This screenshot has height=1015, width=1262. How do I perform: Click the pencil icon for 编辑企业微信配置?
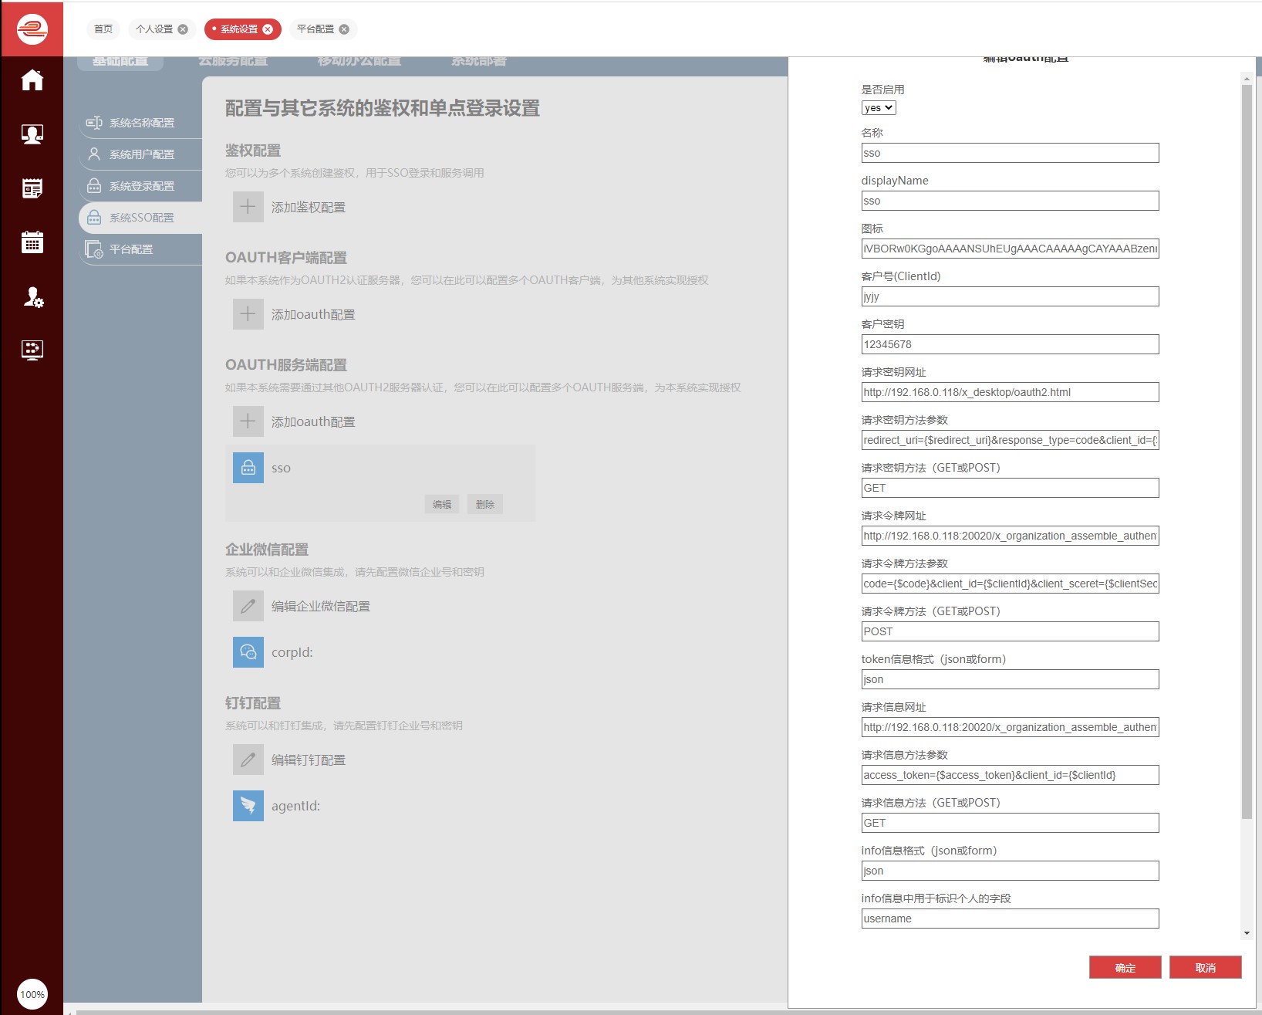pyautogui.click(x=248, y=606)
